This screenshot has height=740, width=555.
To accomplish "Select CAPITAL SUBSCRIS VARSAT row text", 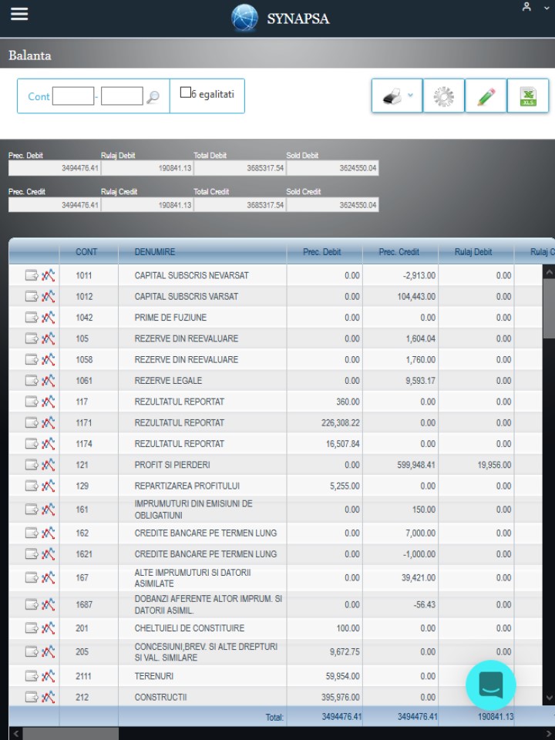I will click(187, 296).
